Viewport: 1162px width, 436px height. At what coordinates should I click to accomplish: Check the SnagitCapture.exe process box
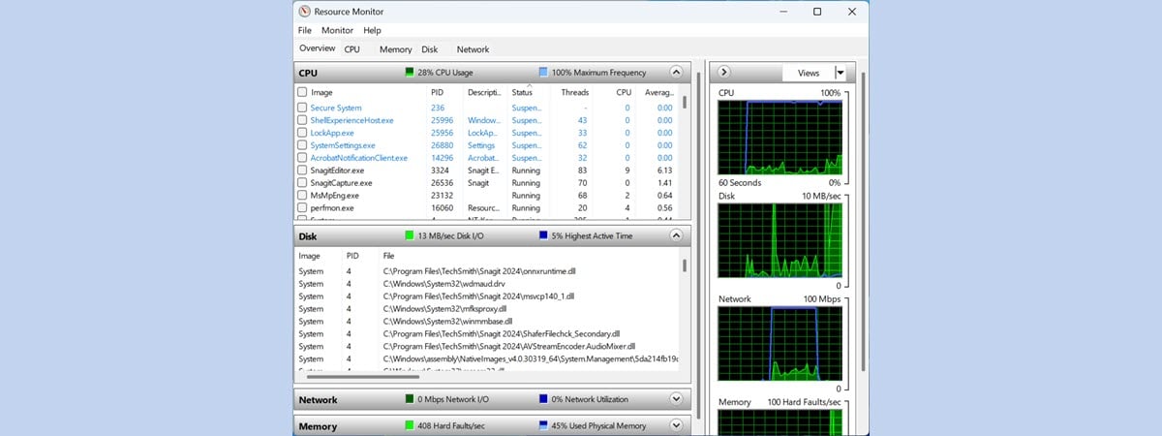302,183
